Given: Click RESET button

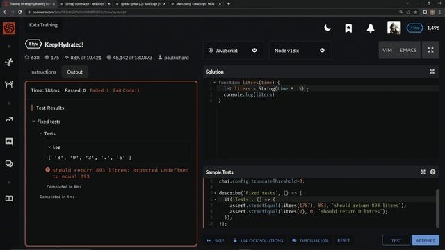Looking at the screenshot, I should click(343, 241).
